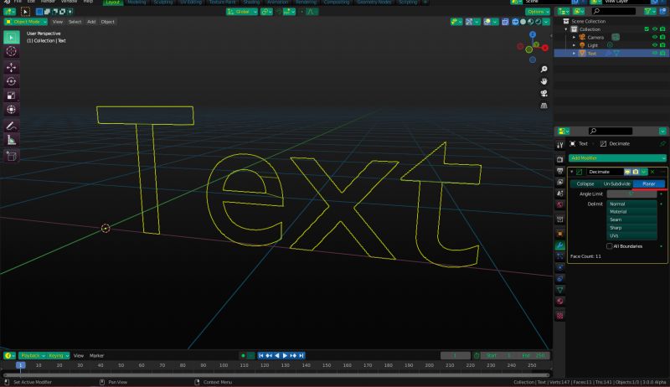The height and width of the screenshot is (387, 670).
Task: Open the Add menu in viewport header
Action: tap(91, 22)
